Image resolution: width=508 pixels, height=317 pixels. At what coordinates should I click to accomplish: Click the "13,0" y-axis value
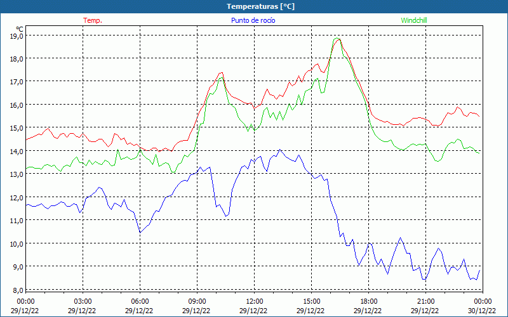[17, 174]
